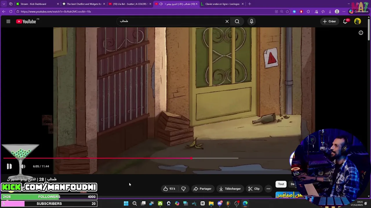The width and height of the screenshot is (371, 208).
Task: Select the Tout filter chip
Action: click(x=281, y=184)
